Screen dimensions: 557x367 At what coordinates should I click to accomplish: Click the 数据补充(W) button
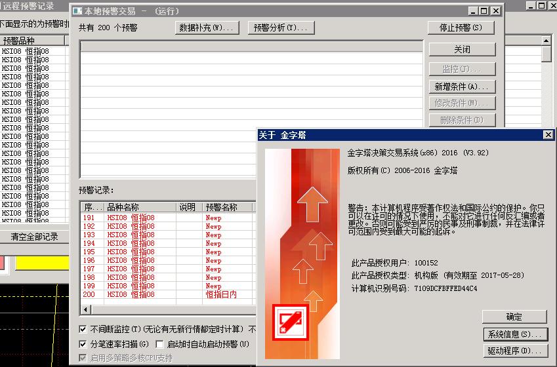tap(207, 28)
